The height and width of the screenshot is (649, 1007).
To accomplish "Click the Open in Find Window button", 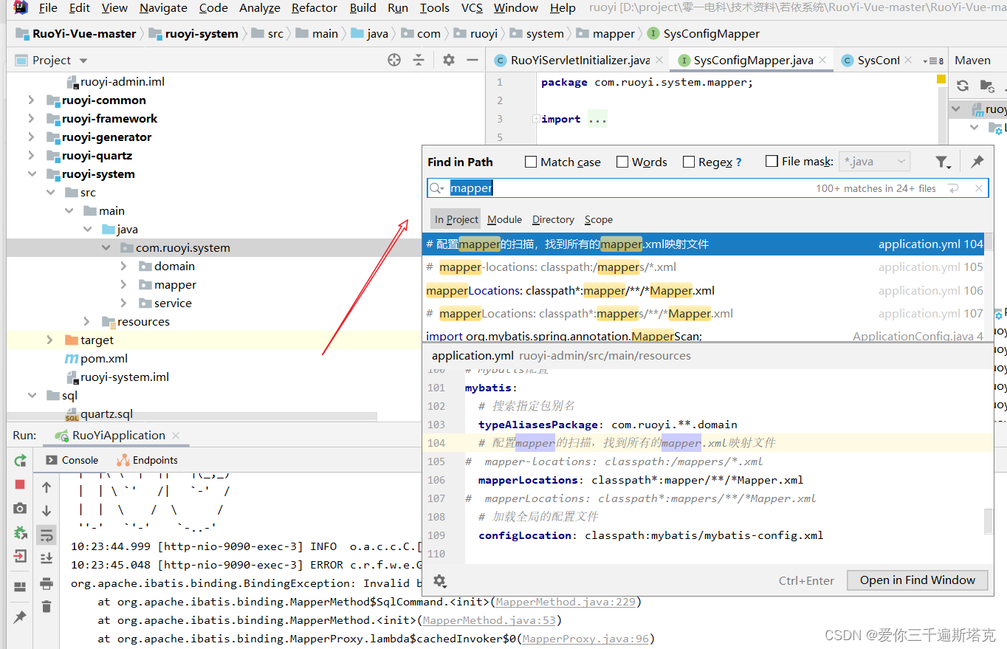I will [x=917, y=580].
